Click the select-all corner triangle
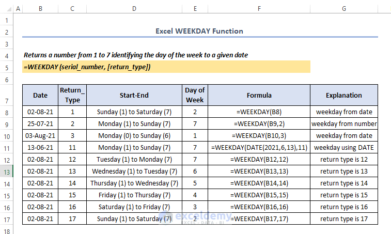This screenshot has height=234, width=391. 7,9
